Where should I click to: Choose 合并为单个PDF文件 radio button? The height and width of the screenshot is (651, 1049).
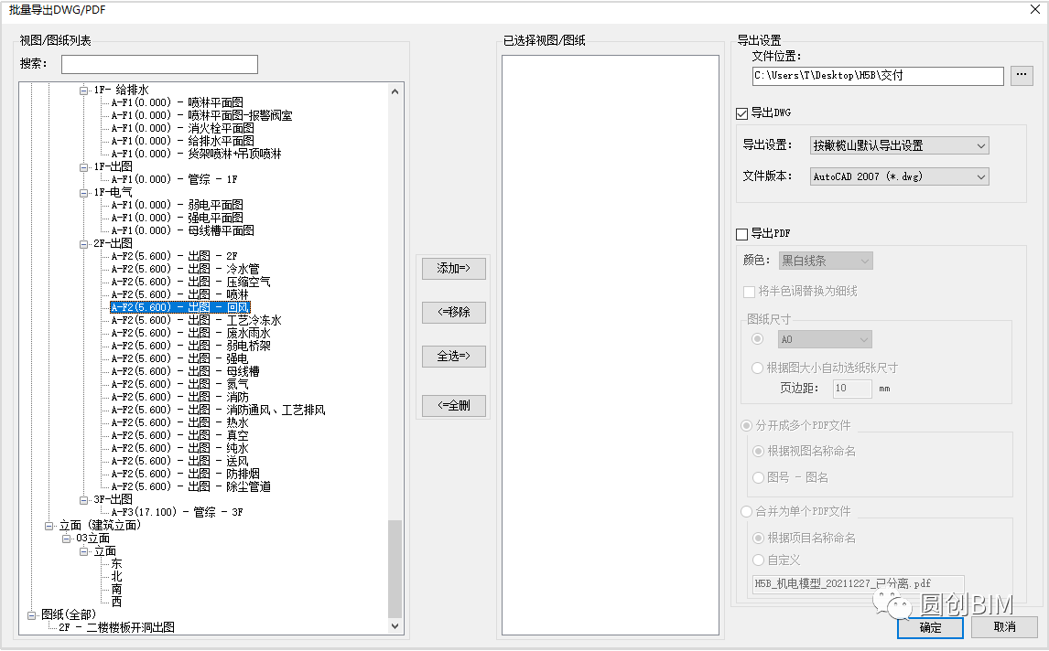(x=746, y=511)
